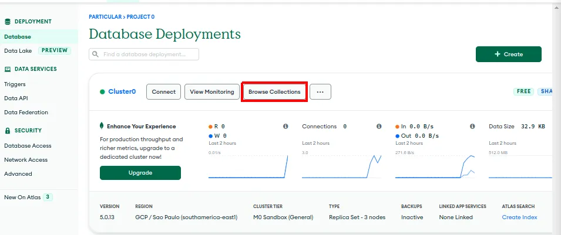Focus the Find a database deployment field

pyautogui.click(x=144, y=55)
